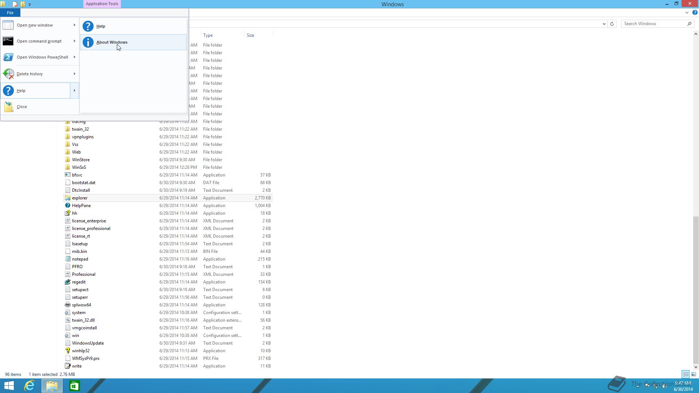Expand the Open command prompt submenu arrow
This screenshot has height=393, width=699.
click(74, 41)
